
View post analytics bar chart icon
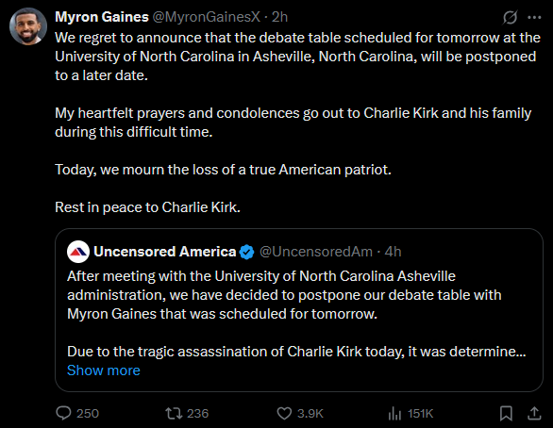[x=394, y=413]
